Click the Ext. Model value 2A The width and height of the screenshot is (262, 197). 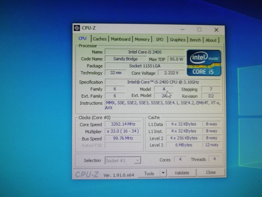[x=164, y=96]
